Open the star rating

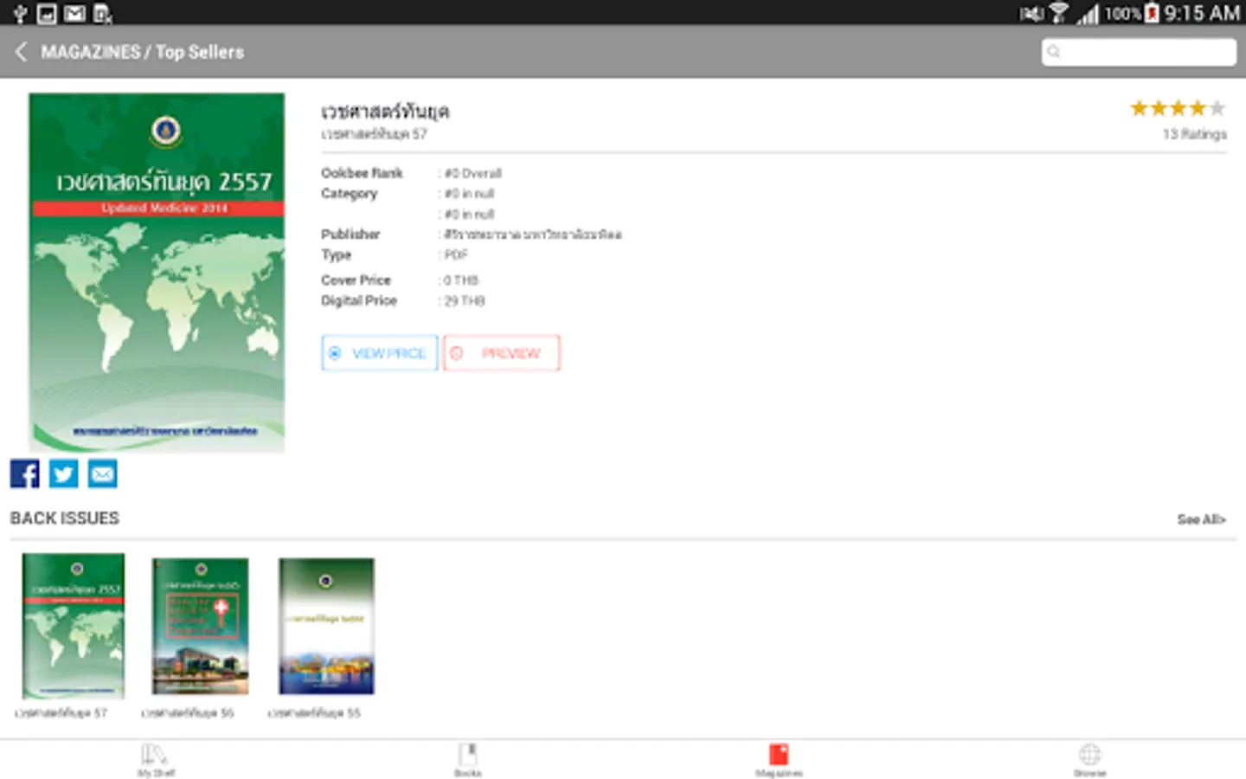(x=1178, y=108)
